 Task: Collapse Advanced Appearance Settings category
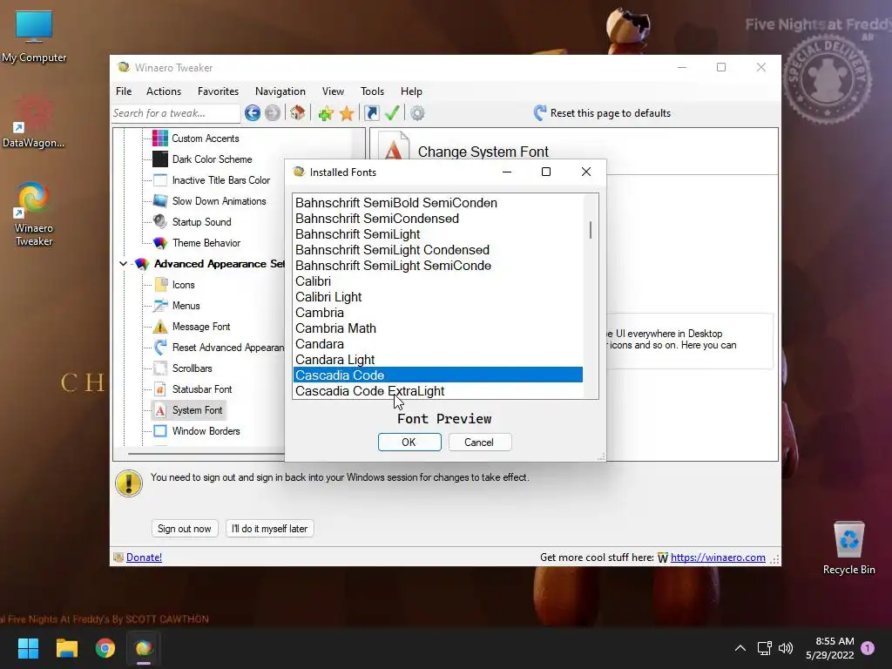pos(123,264)
